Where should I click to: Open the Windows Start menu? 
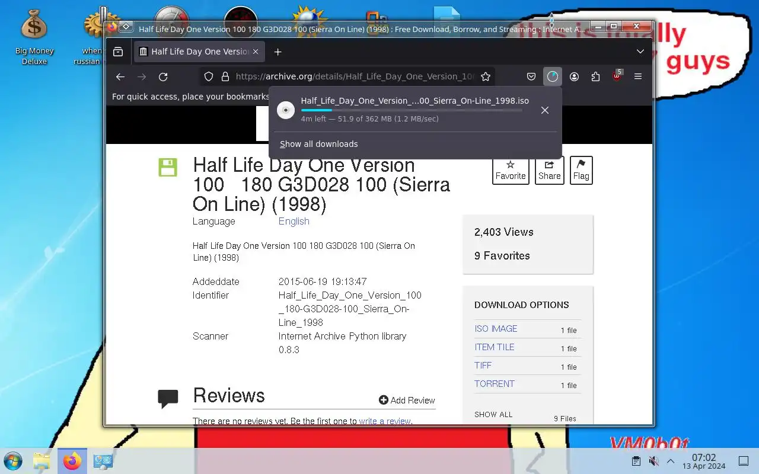click(12, 461)
